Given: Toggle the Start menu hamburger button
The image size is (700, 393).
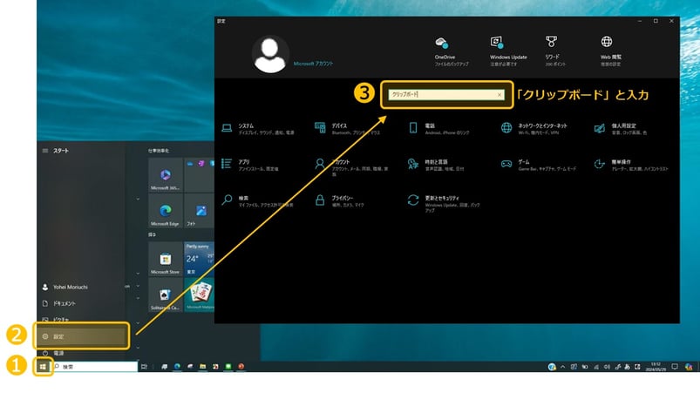Looking at the screenshot, I should pos(45,151).
